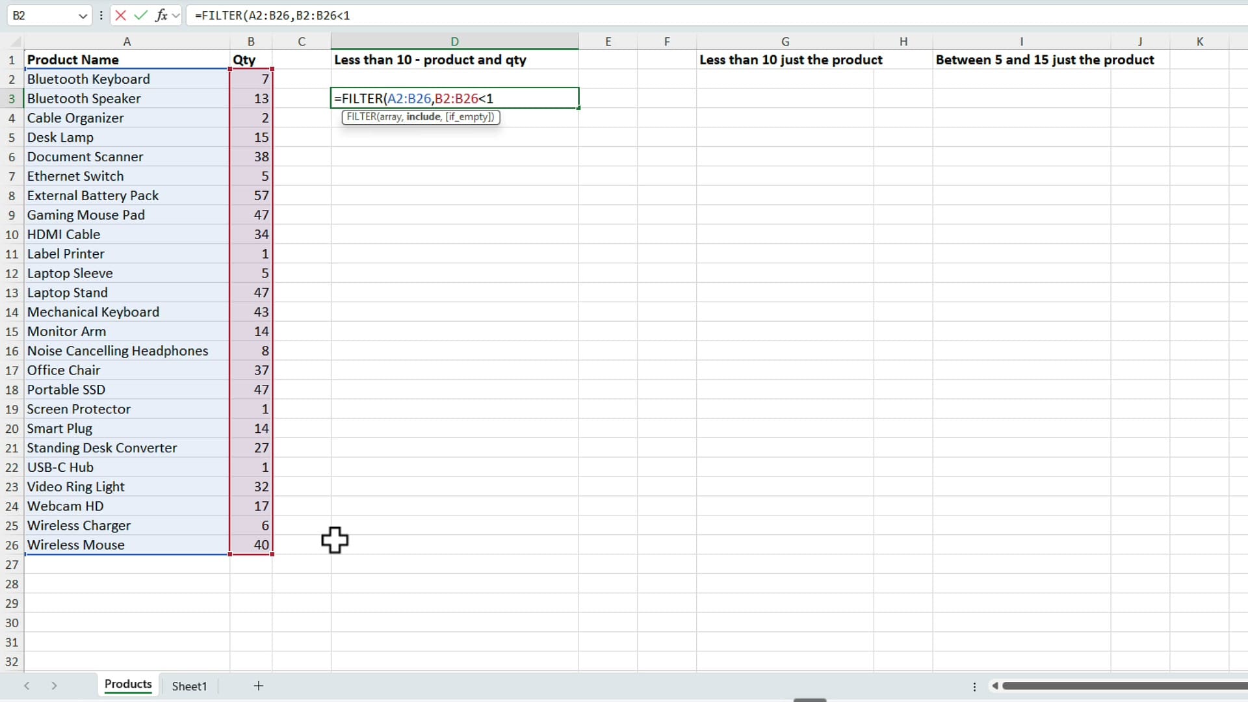Cancel the formula entry with X icon
This screenshot has height=702, width=1248.
pyautogui.click(x=120, y=15)
